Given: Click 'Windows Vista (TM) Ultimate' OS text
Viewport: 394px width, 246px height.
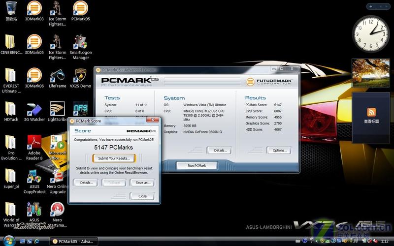Looking at the screenshot, I should click(x=205, y=105).
